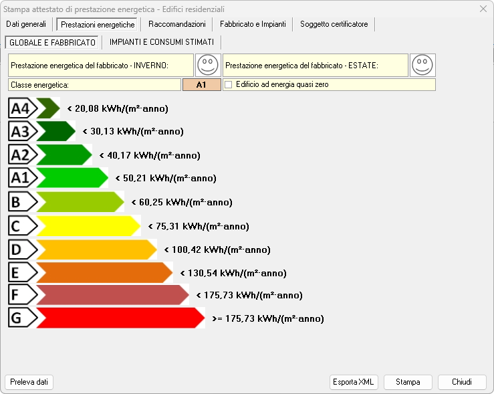Select the Globale e fabbricato subtab

(52, 42)
